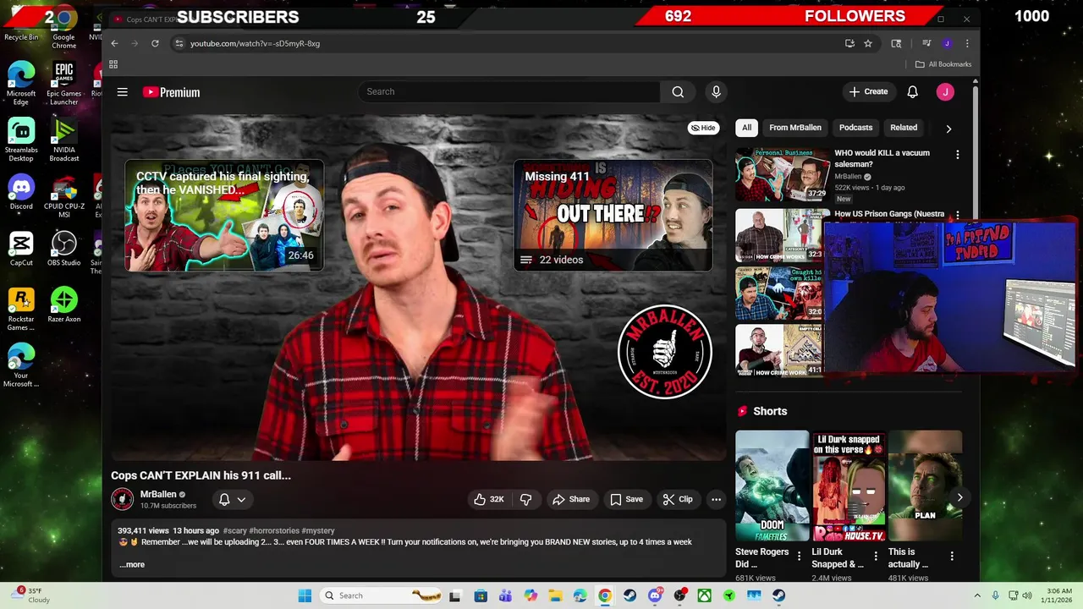This screenshot has width=1083, height=609.
Task: Open Missing 411 playlist end card
Action: click(613, 216)
